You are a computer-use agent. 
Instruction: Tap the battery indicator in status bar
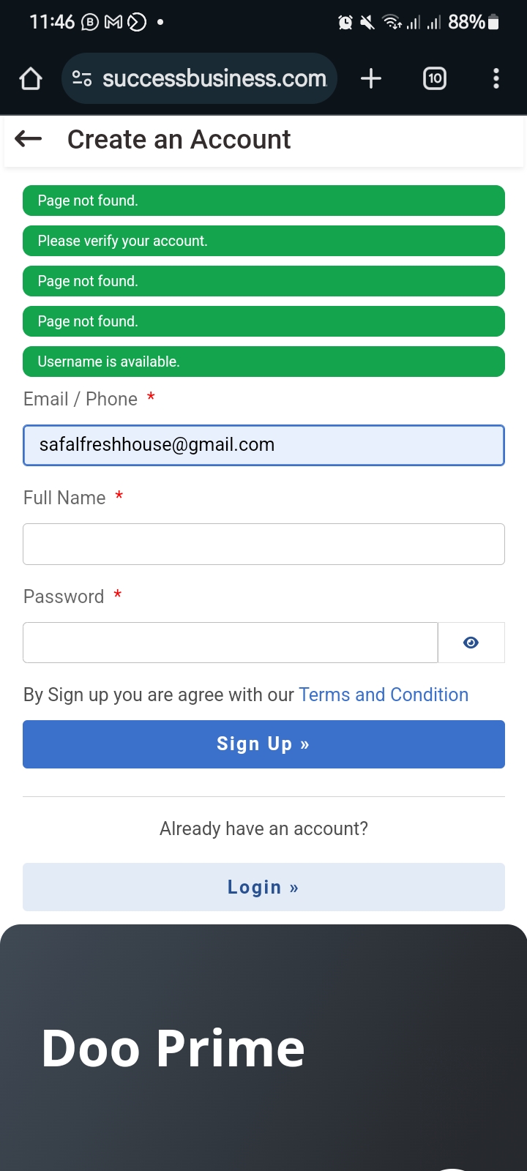click(494, 23)
